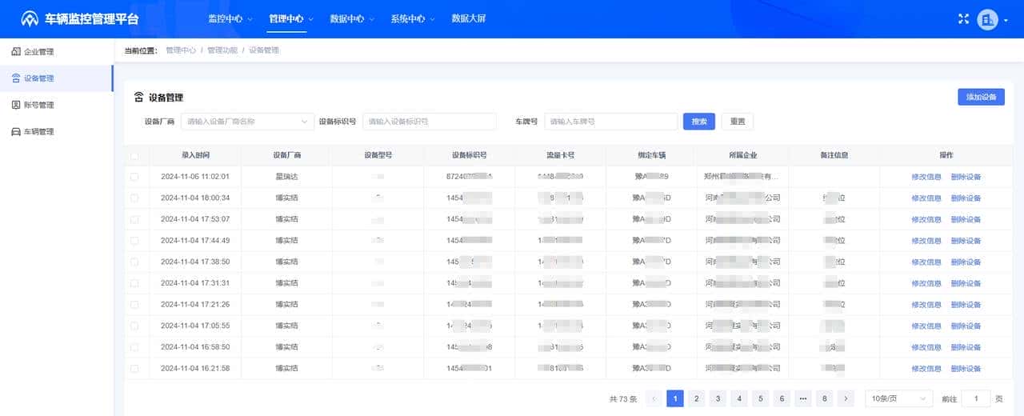Check row dated 2024-11-04 18:00:34
This screenshot has height=416, width=1024.
[x=134, y=198]
